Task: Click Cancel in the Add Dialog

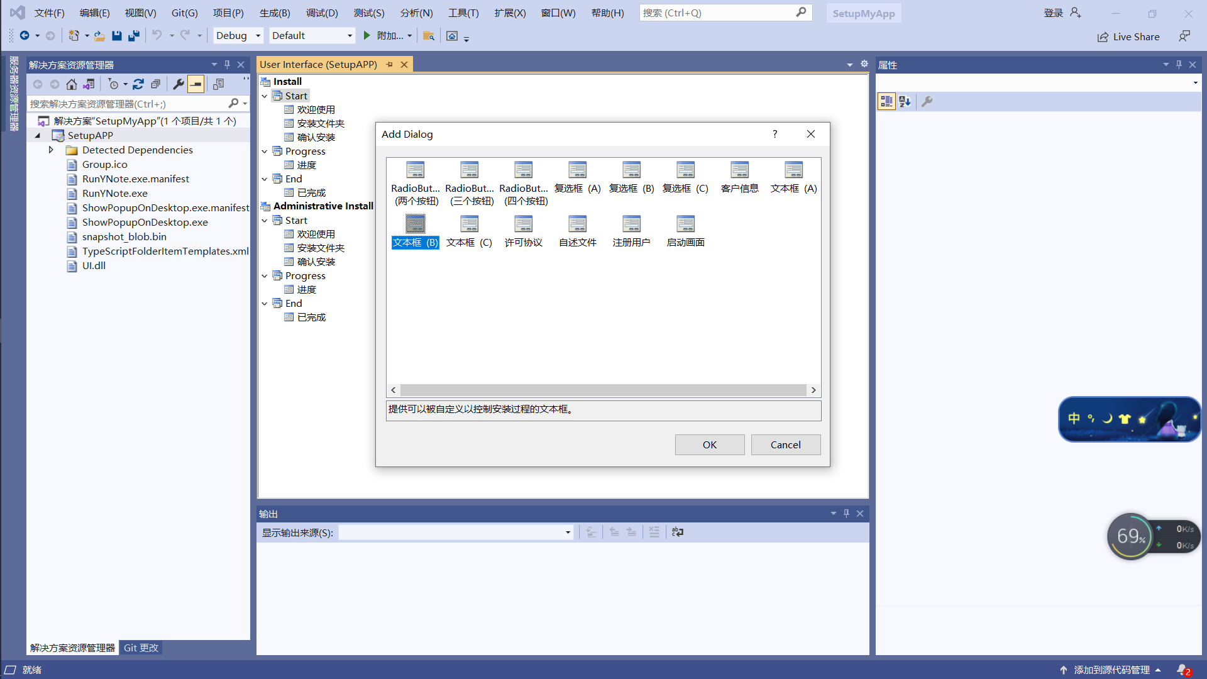Action: pyautogui.click(x=785, y=444)
